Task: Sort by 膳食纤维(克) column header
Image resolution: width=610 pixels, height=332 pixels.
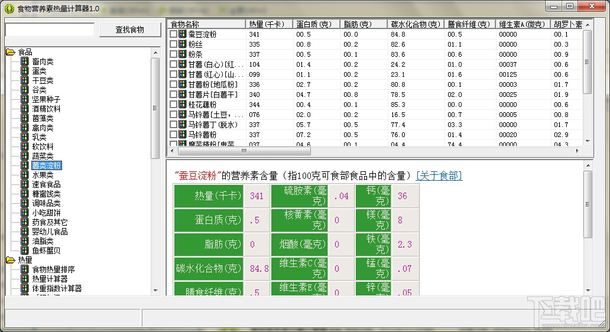Action: tap(470, 24)
